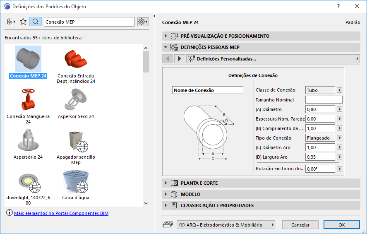
Task: Expand Classificação e Propriedades panel
Action: click(x=261, y=205)
